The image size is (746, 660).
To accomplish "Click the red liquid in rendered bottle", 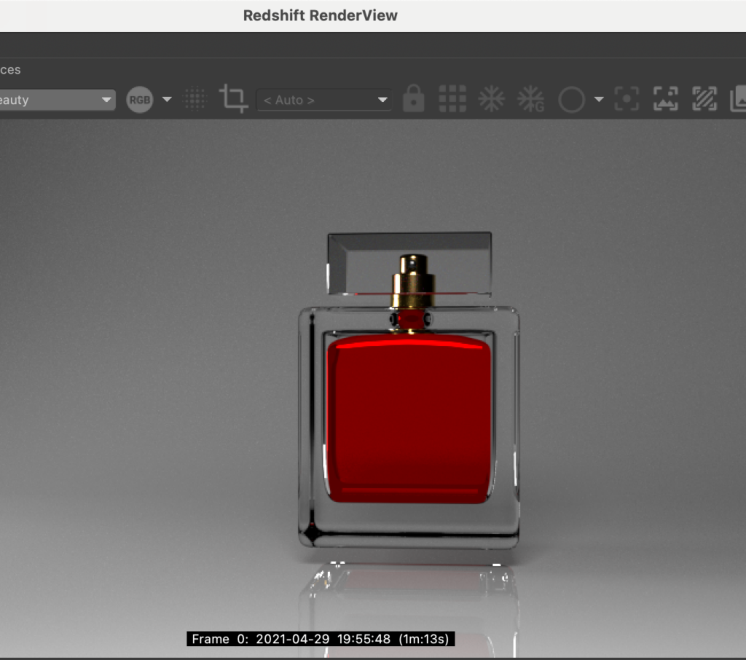I will [408, 419].
